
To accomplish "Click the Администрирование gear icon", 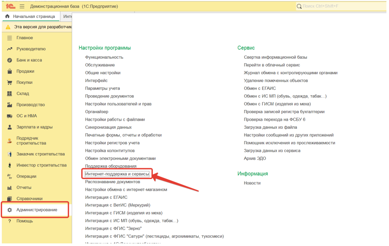I will pos(10,210).
